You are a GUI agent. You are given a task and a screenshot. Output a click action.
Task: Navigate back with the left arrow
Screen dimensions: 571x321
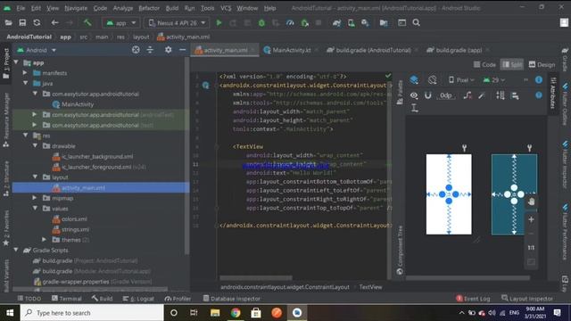pyautogui.click(x=54, y=23)
